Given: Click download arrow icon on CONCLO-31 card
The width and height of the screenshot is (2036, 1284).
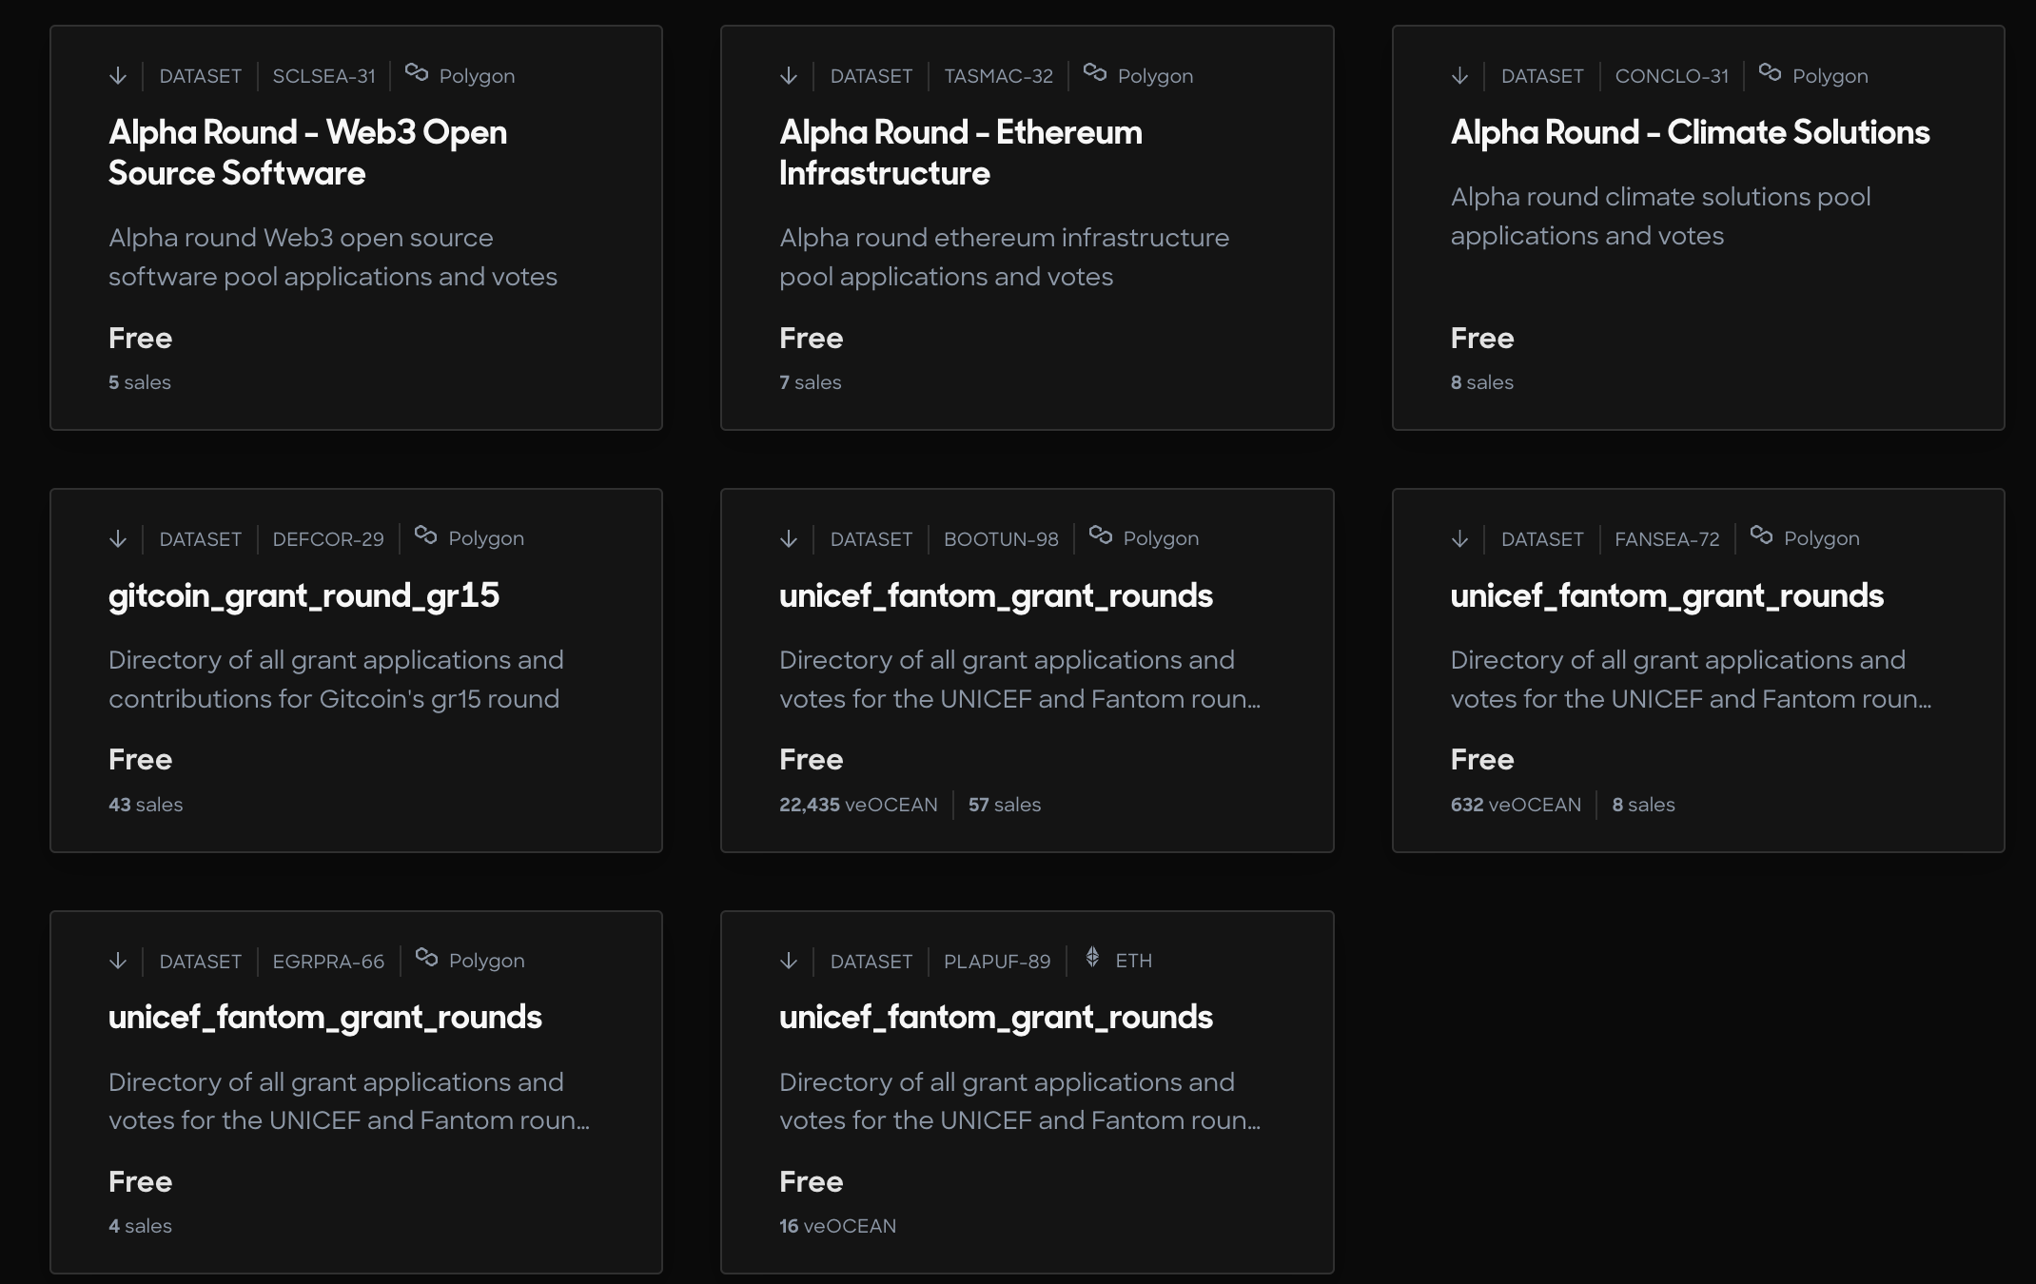Looking at the screenshot, I should tap(1460, 76).
